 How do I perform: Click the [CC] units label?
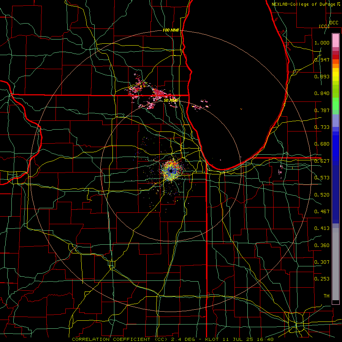[x=324, y=26]
